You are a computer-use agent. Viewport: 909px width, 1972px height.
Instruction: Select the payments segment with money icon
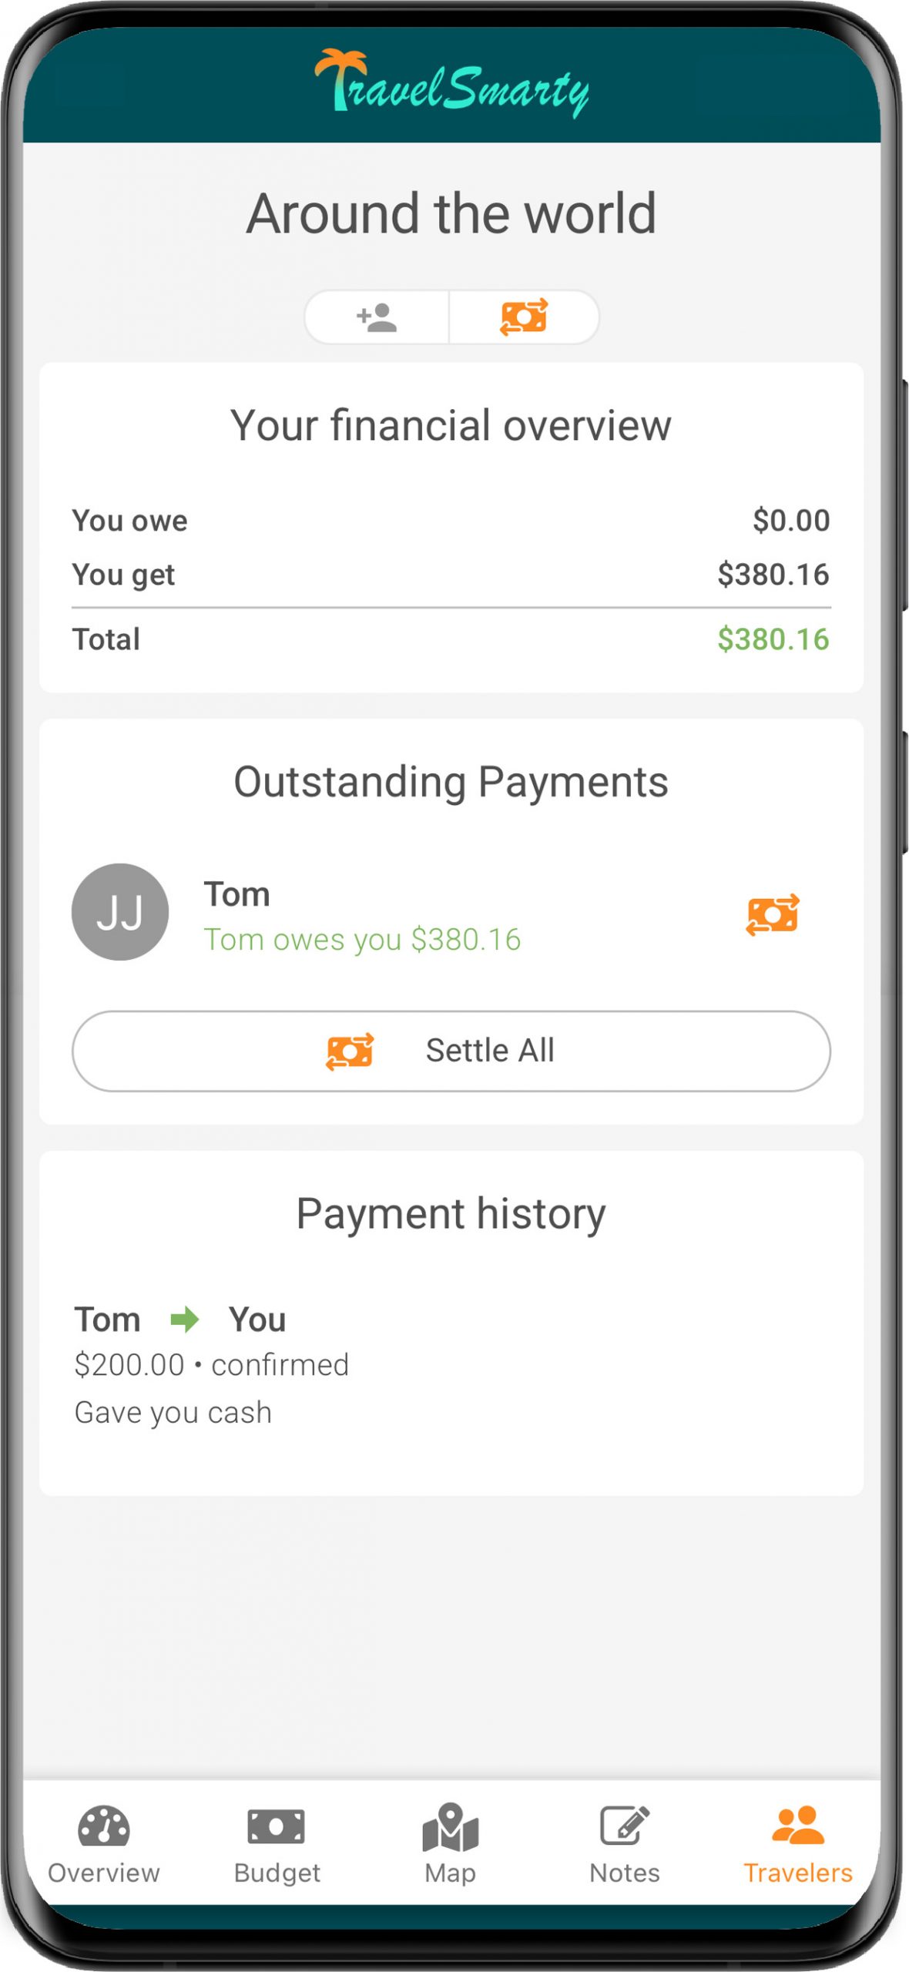(524, 317)
